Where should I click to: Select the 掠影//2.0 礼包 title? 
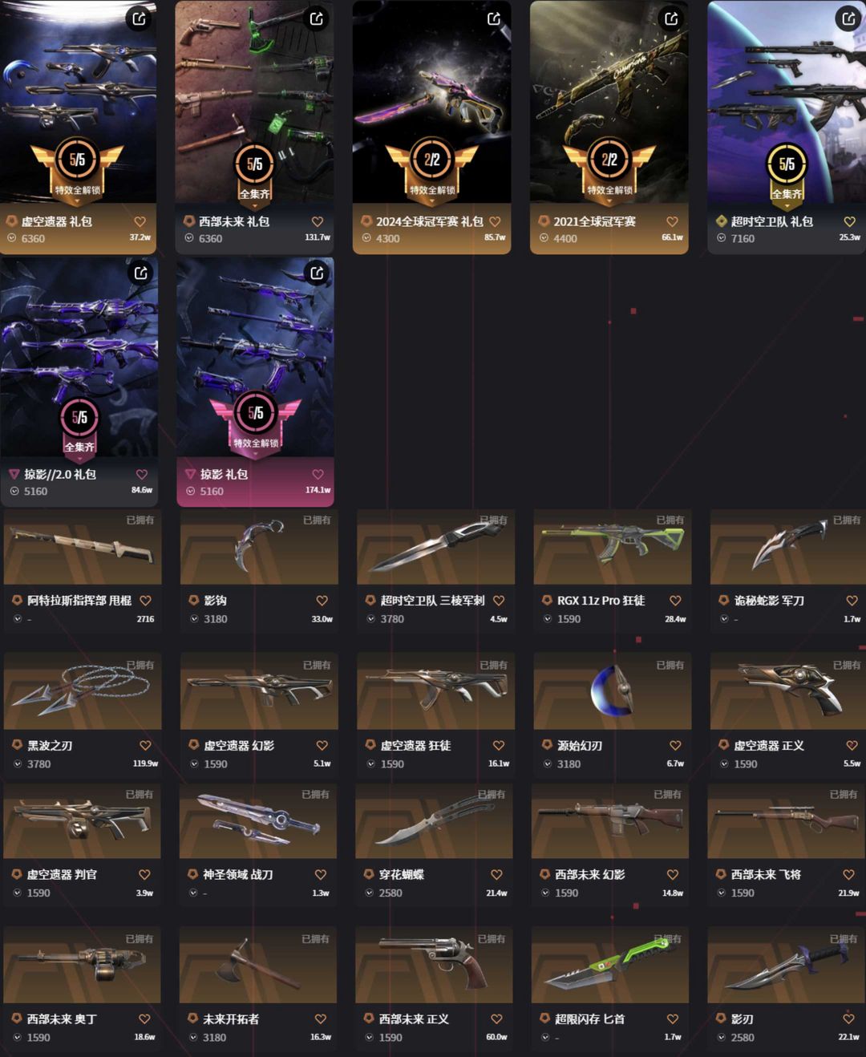coord(60,474)
